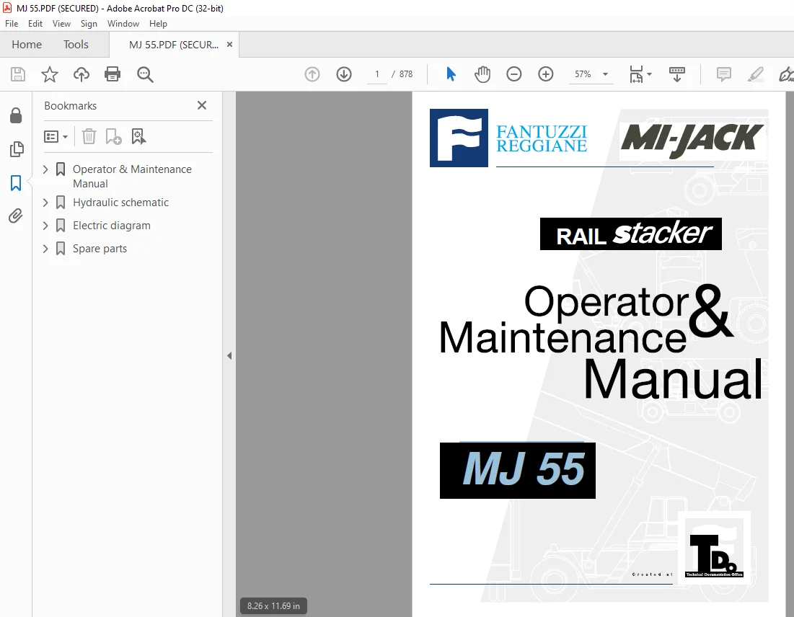The image size is (794, 617).
Task: Open the Window menu
Action: click(x=123, y=24)
